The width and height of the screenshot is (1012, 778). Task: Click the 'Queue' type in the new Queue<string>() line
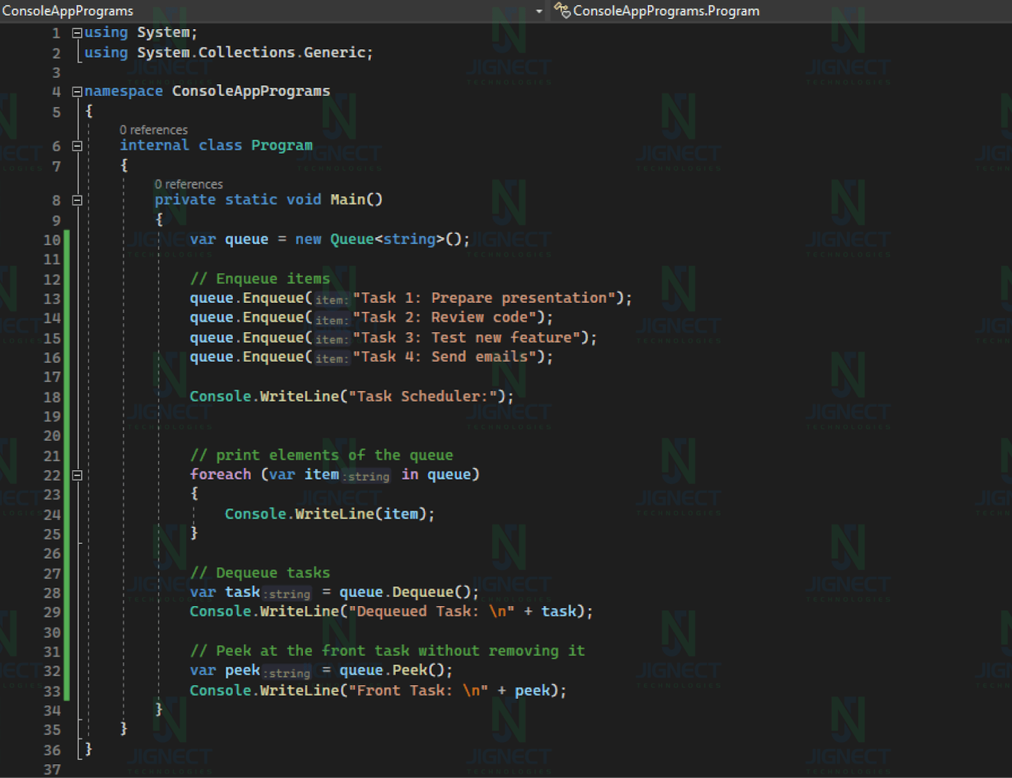point(352,239)
